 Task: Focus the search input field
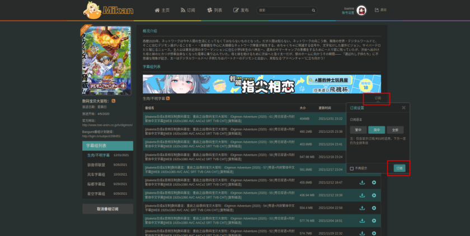[x=284, y=11]
